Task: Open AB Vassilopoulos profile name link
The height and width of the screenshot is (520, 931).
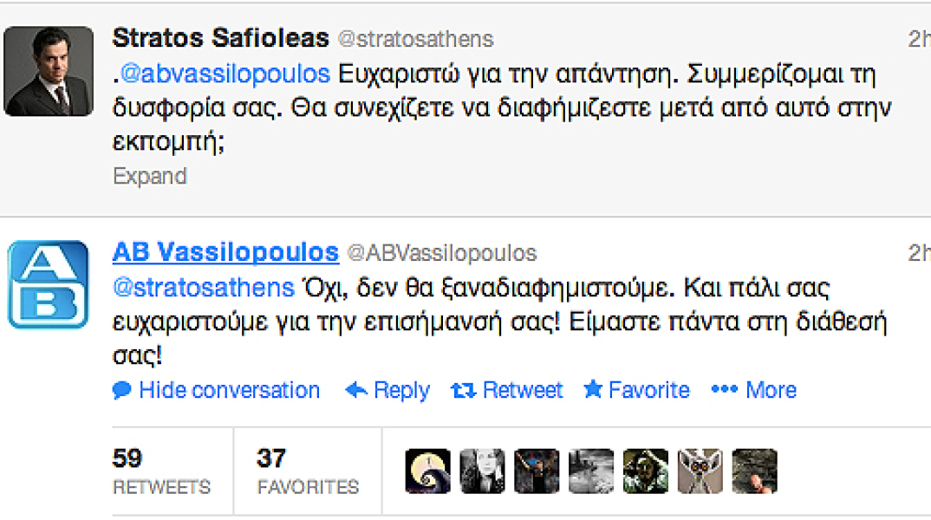Action: coord(225,252)
